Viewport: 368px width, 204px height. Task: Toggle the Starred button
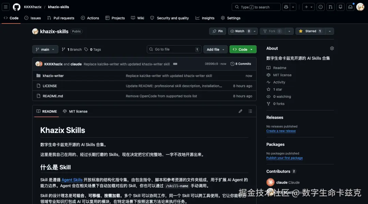click(310, 31)
